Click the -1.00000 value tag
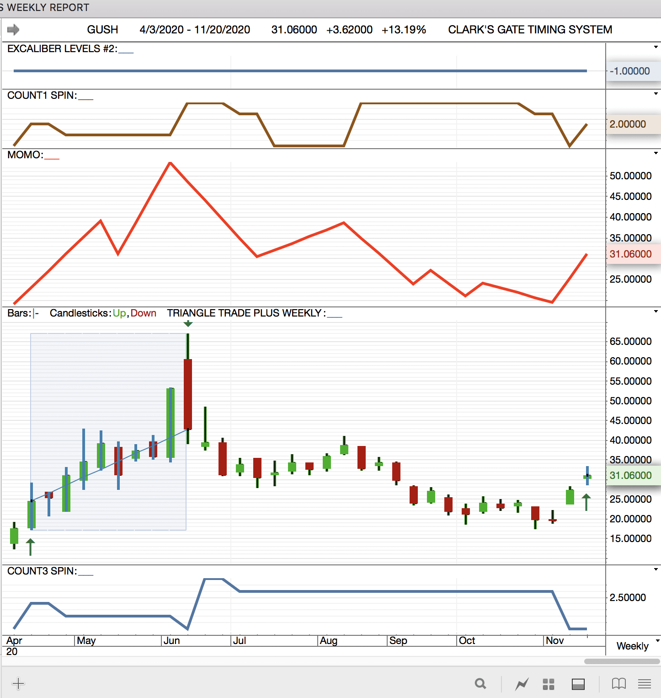Viewport: 661px width, 698px height. tap(633, 71)
